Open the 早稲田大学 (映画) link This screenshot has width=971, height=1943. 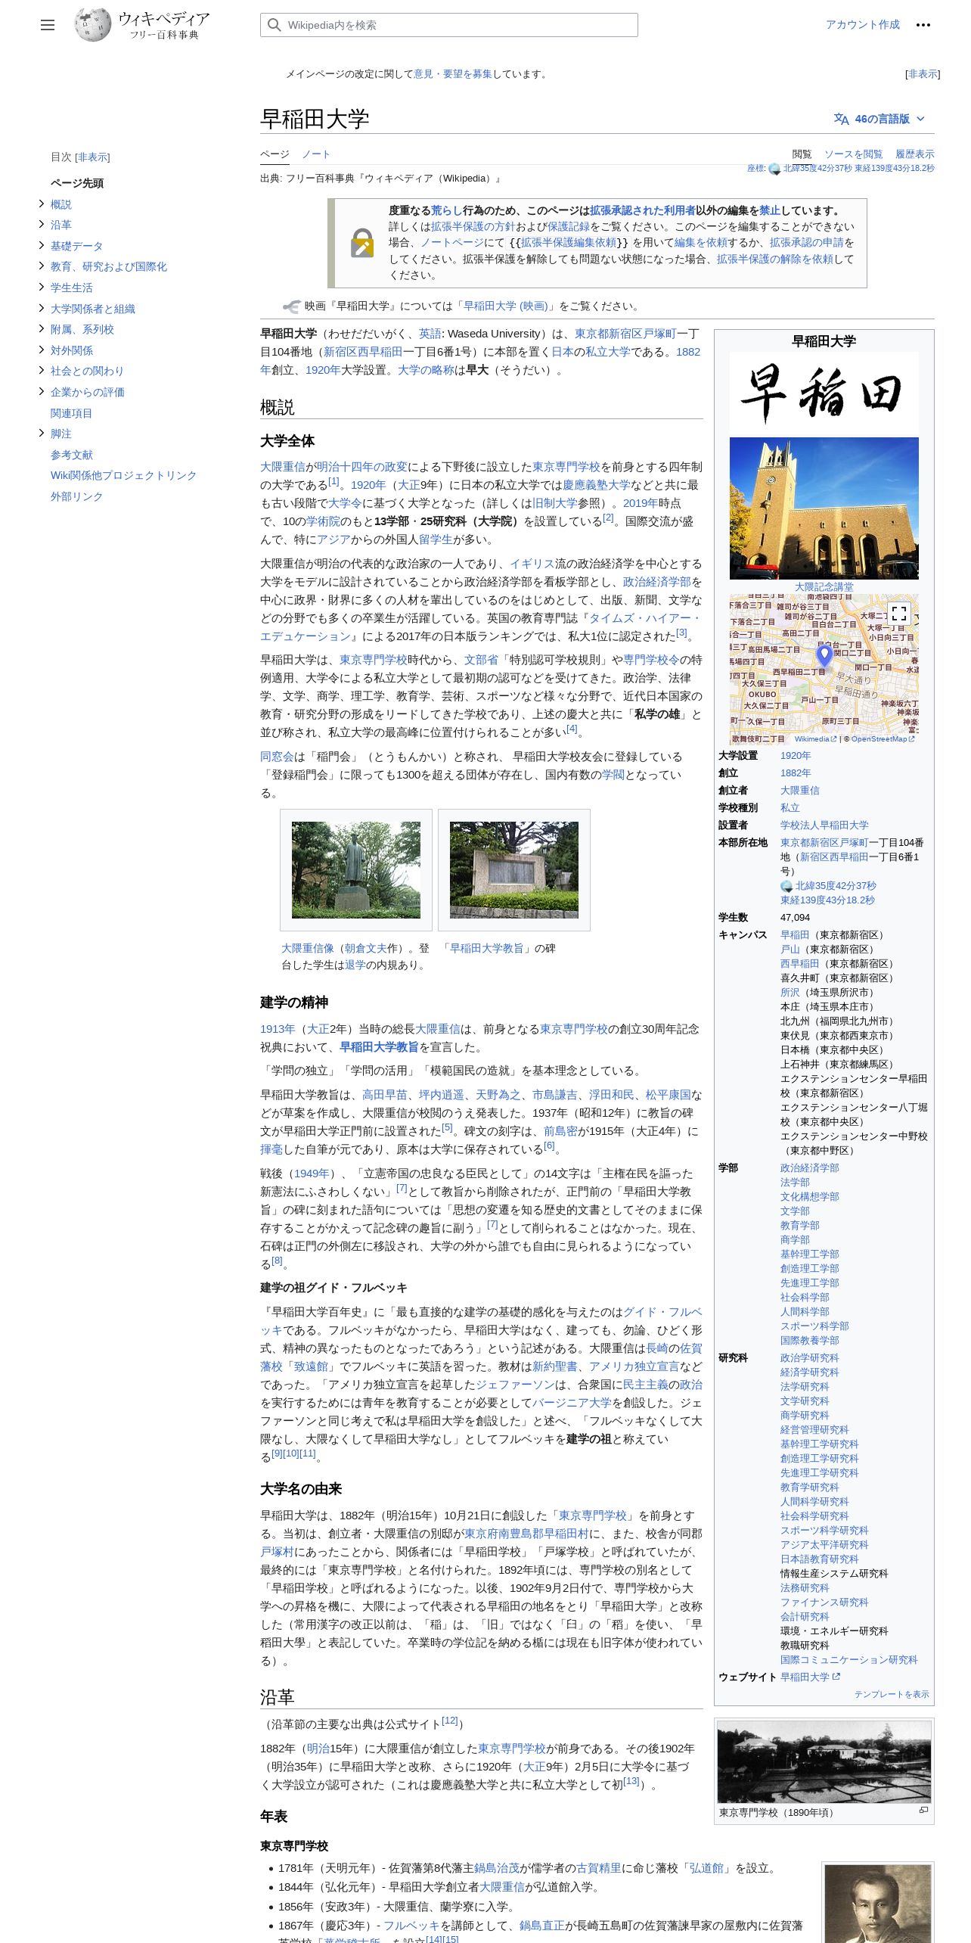506,306
